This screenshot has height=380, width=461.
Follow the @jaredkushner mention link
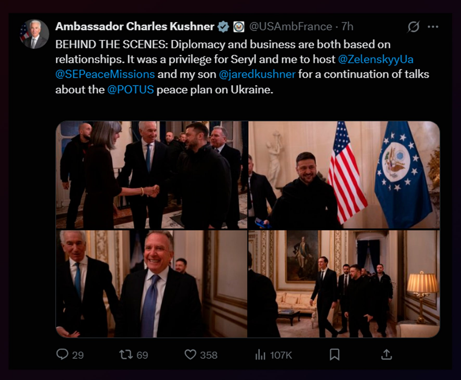[257, 74]
